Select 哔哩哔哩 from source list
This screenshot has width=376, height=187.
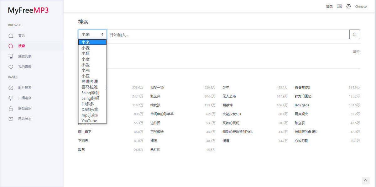click(x=90, y=82)
